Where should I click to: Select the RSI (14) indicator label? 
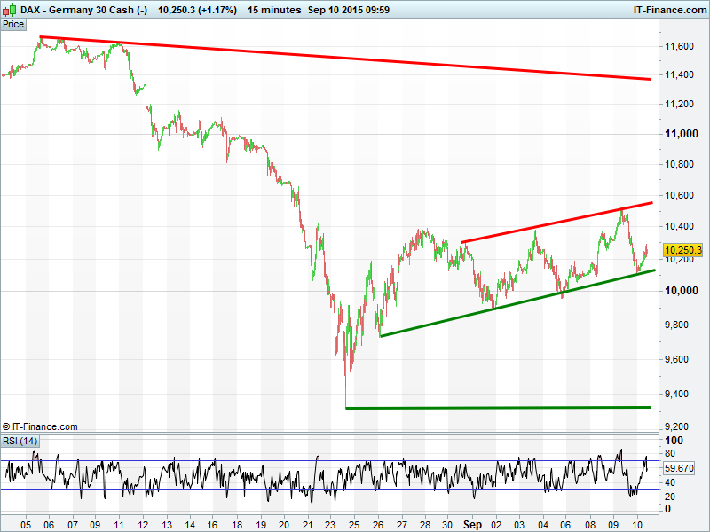(x=20, y=441)
